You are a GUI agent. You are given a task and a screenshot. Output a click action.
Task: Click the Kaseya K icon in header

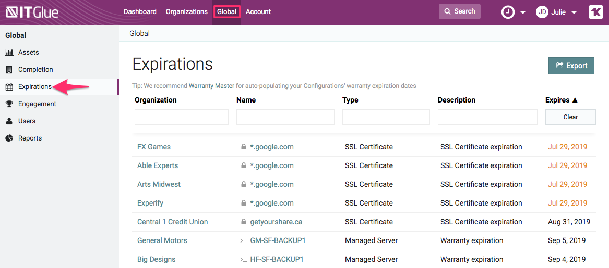point(595,12)
